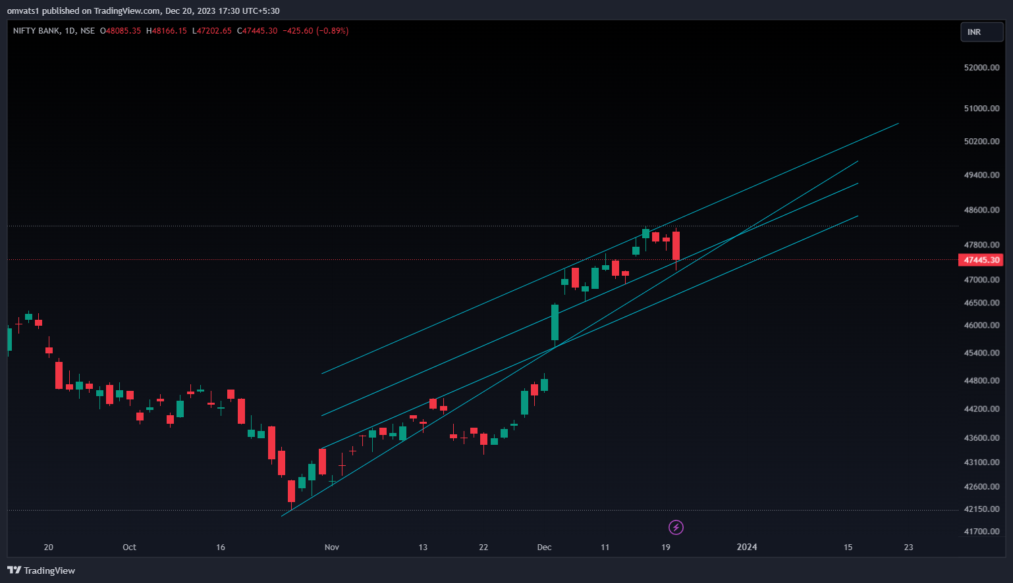
Task: Click the Dec label on time axis
Action: pos(544,547)
